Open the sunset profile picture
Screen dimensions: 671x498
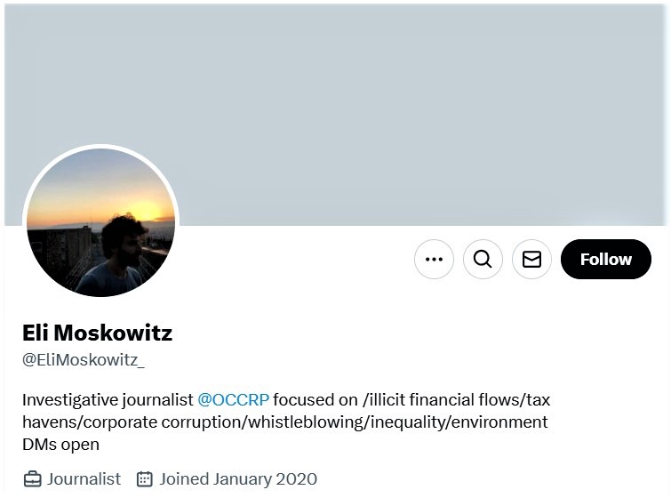[x=100, y=222]
